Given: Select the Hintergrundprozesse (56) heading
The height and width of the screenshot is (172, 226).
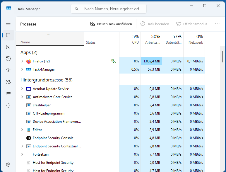Looking at the screenshot, I should 47,80.
